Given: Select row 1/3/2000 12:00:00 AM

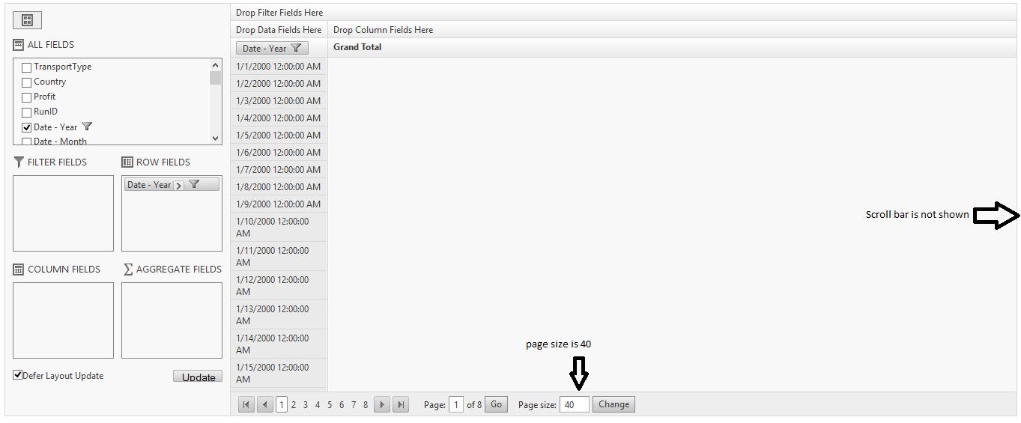Looking at the screenshot, I should coord(279,100).
